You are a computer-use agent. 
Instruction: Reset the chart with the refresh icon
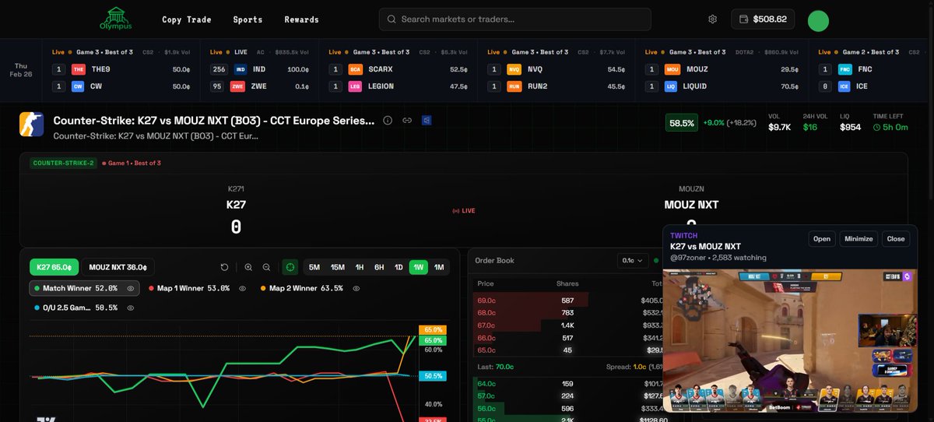coord(225,267)
